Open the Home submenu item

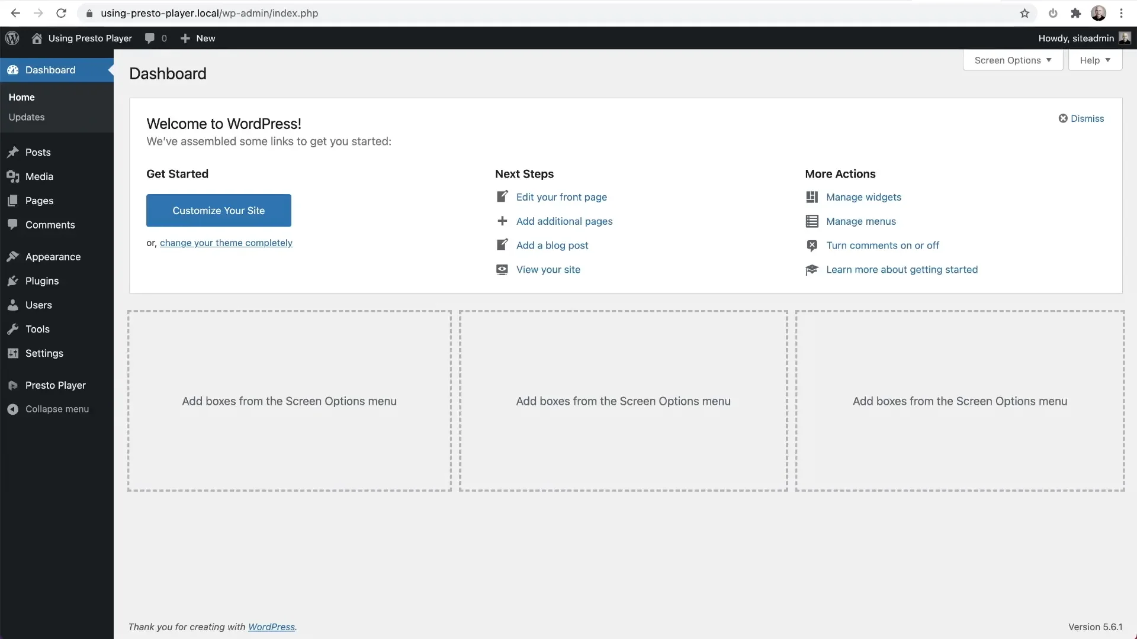[22, 97]
